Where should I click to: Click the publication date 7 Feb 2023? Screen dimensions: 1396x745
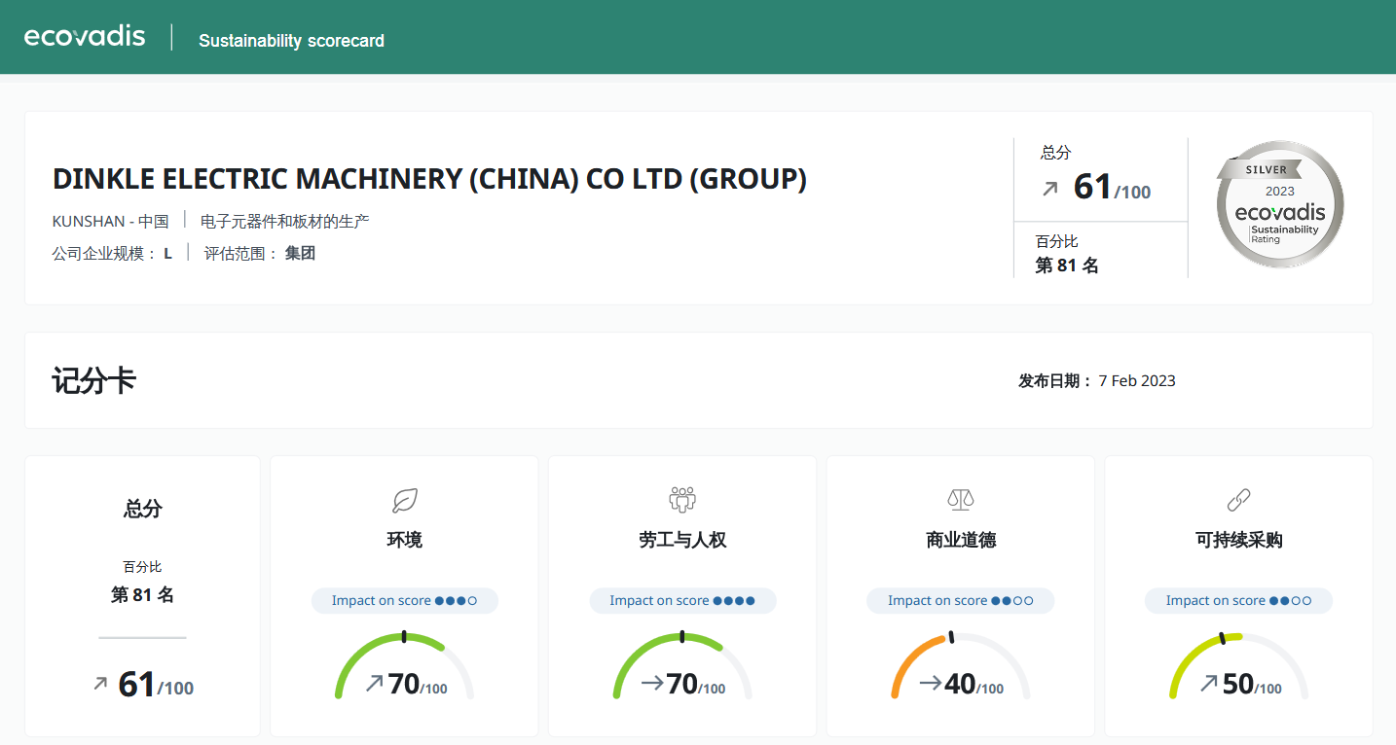(1137, 381)
